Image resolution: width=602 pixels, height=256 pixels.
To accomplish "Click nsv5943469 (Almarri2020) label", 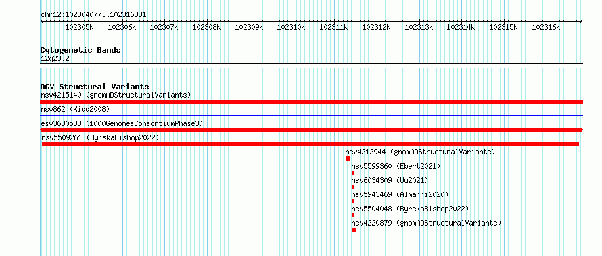I will click(x=400, y=194).
